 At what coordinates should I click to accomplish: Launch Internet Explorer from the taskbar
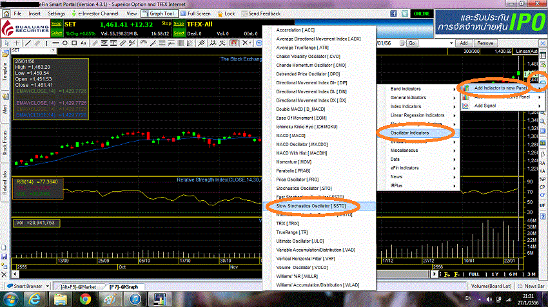click(34, 299)
